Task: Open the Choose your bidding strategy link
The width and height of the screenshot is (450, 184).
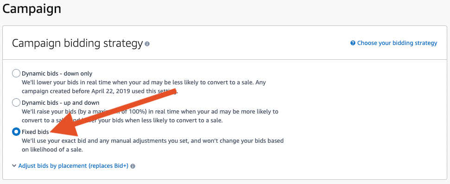Action: coord(397,43)
